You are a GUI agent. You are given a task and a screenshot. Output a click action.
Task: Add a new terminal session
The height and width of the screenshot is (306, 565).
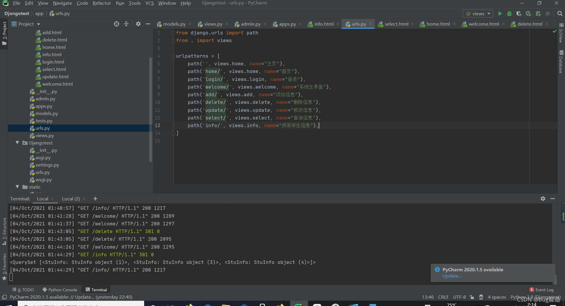click(x=95, y=199)
